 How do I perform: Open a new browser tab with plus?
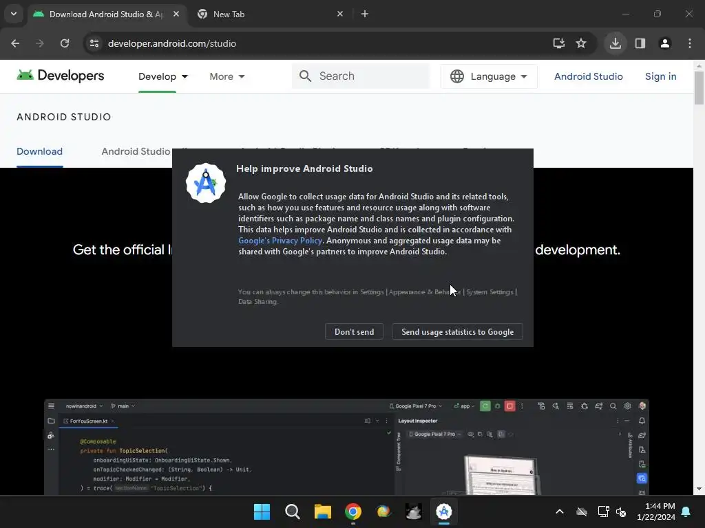(365, 14)
